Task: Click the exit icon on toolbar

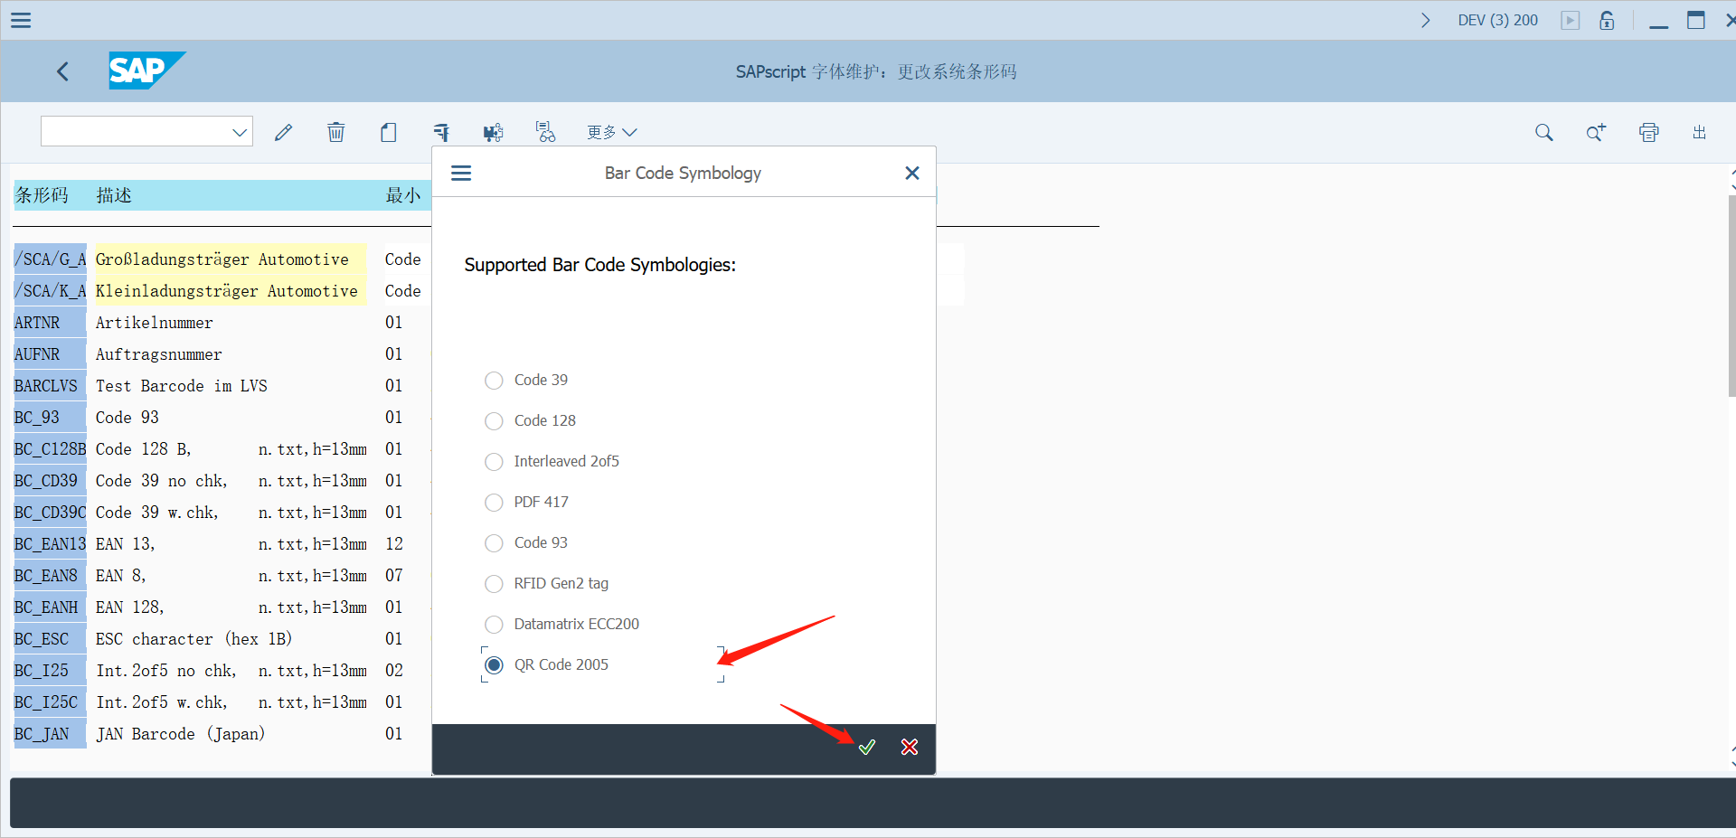Action: (1700, 133)
